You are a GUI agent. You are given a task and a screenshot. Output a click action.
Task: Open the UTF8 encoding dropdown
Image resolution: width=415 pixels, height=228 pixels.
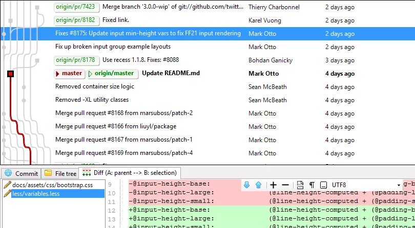tap(366, 185)
